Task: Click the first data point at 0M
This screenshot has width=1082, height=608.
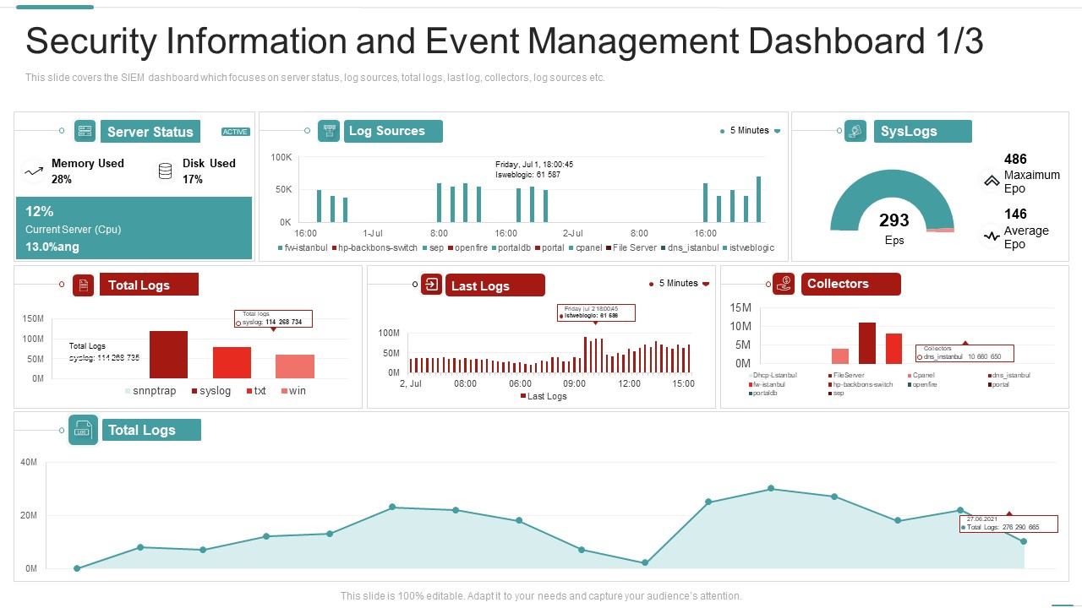Action: 77,568
